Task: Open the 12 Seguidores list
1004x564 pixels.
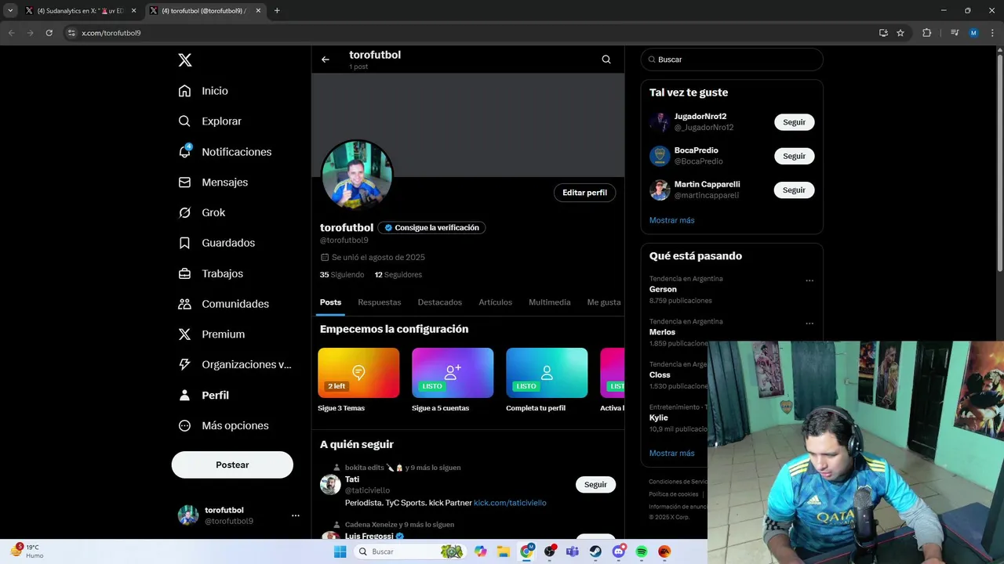Action: pyautogui.click(x=398, y=275)
